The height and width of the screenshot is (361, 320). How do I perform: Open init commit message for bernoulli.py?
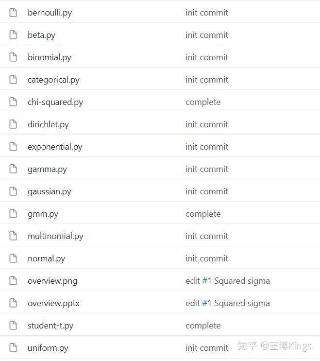(x=207, y=13)
